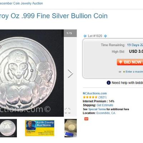Select the coin reverse thumbnail
Image resolution: width=143 pixels, height=143 pixels.
(8, 128)
